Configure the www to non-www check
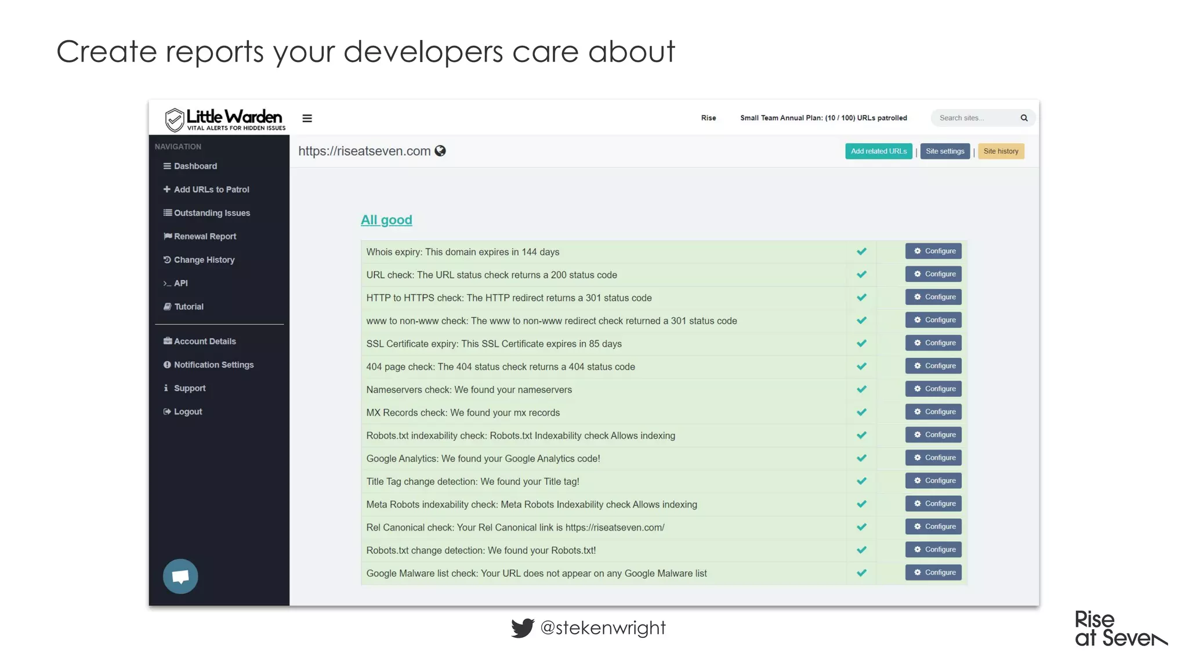 click(x=933, y=320)
